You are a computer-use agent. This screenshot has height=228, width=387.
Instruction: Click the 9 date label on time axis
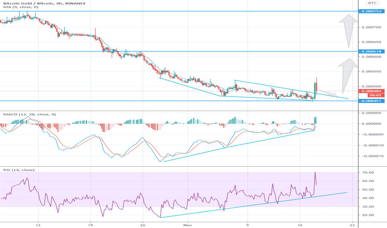(247, 225)
